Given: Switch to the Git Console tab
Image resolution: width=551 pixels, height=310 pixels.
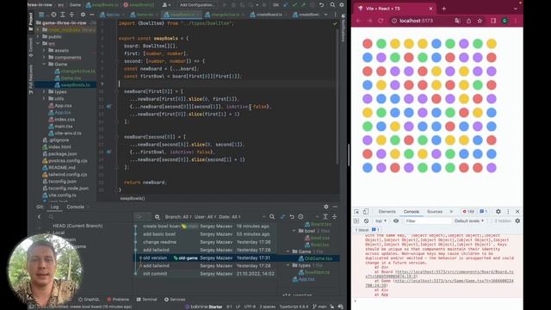Looking at the screenshot, I should pos(76,207).
